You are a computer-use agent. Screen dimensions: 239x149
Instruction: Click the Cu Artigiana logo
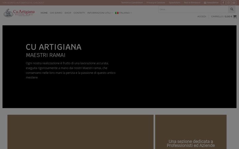tap(19, 13)
